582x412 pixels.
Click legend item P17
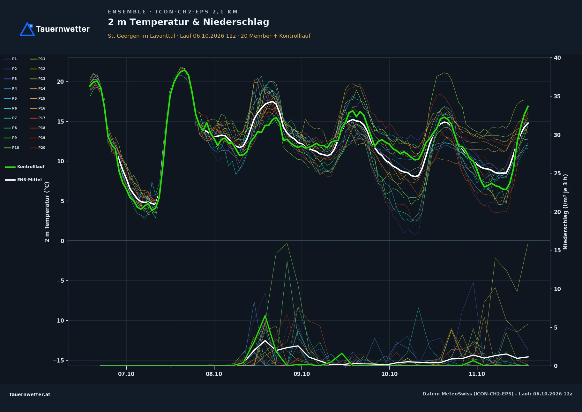pyautogui.click(x=38, y=118)
